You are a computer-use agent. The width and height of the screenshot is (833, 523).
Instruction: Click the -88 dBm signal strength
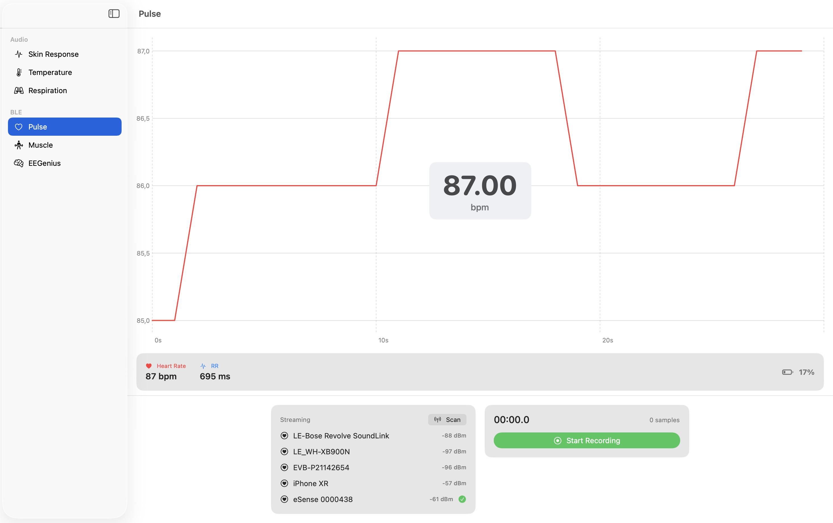click(x=454, y=436)
